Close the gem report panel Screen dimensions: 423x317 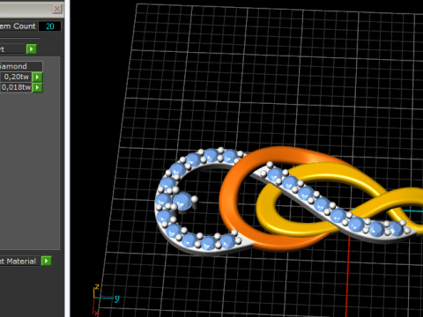tap(57, 9)
